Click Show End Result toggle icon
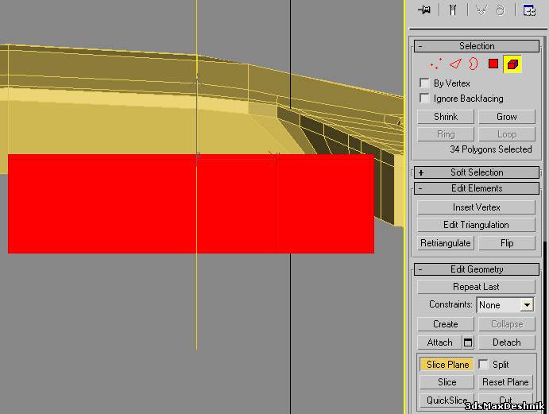 pos(453,10)
